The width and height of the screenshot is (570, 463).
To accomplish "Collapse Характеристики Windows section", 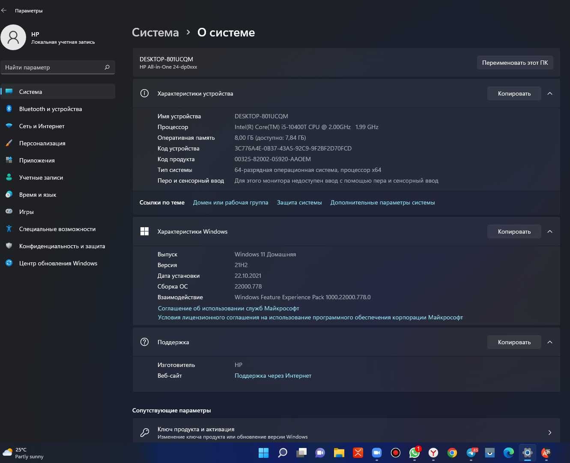I will tap(550, 231).
